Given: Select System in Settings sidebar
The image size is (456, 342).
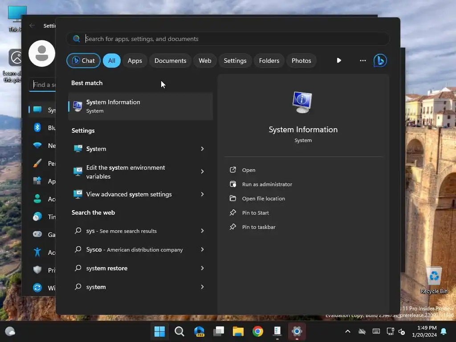Looking at the screenshot, I should pos(42,110).
